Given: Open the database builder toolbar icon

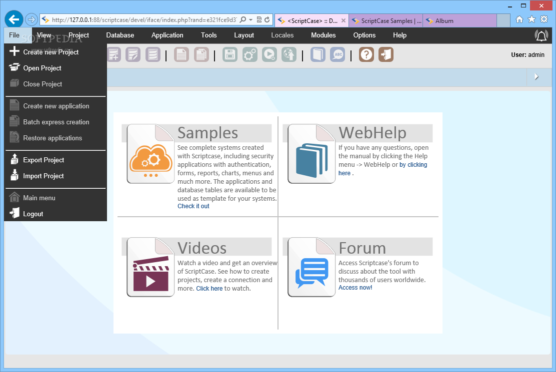Looking at the screenshot, I should coord(153,54).
